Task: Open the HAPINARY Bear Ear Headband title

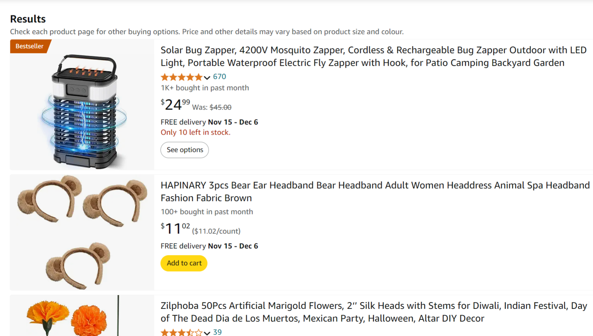Action: 375,191
